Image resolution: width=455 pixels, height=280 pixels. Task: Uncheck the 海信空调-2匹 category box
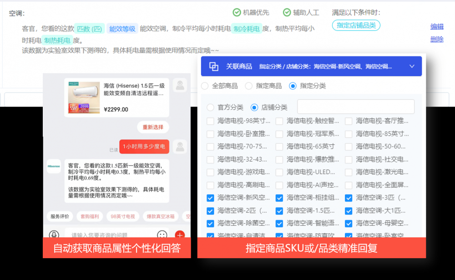tap(210, 211)
